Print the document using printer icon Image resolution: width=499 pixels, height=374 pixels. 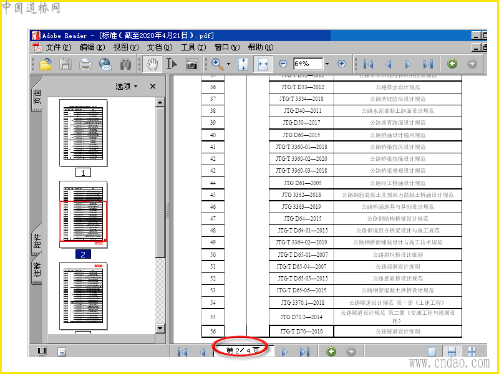tap(85, 64)
